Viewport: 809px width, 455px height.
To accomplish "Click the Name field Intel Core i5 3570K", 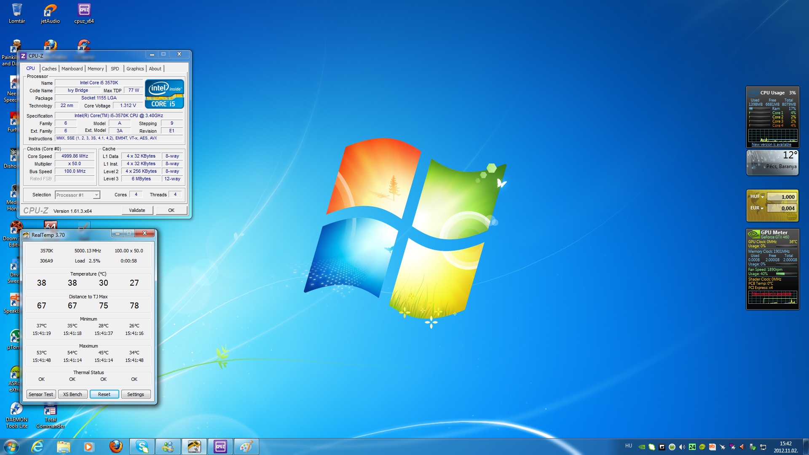I will pyautogui.click(x=99, y=83).
